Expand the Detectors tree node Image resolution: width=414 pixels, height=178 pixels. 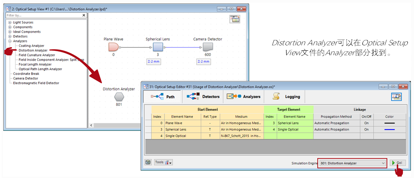point(10,36)
